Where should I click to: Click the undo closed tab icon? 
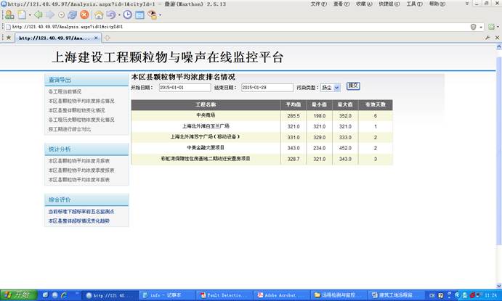(x=110, y=15)
